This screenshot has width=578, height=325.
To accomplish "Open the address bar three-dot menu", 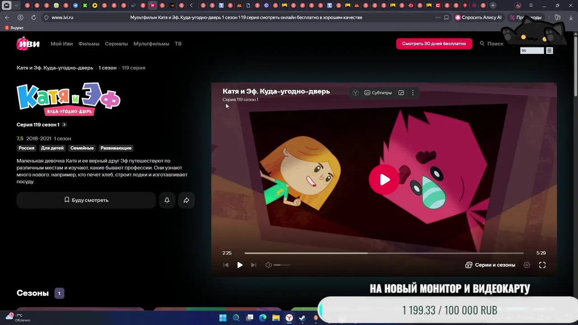I will tap(438, 18).
